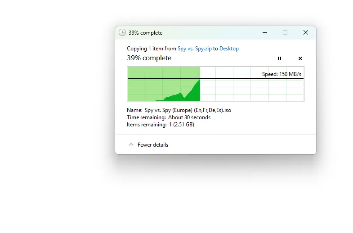
Task: Collapse details using the chevron arrow
Action: (x=131, y=145)
